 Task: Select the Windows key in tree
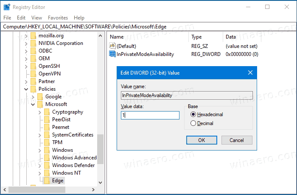(x=62, y=150)
